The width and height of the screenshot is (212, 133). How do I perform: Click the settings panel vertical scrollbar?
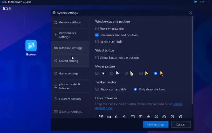(x=192, y=60)
